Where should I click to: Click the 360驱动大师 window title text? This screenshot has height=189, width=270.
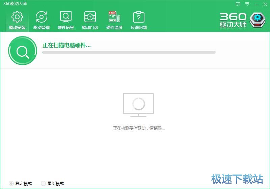point(15,4)
